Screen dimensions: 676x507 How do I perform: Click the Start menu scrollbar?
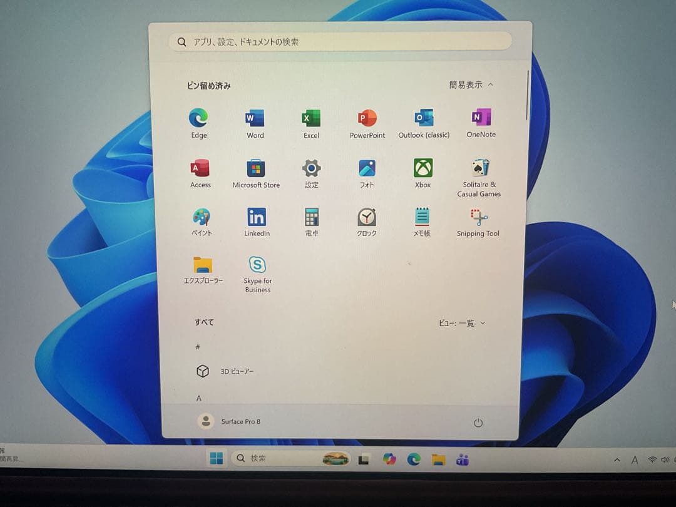(x=527, y=96)
